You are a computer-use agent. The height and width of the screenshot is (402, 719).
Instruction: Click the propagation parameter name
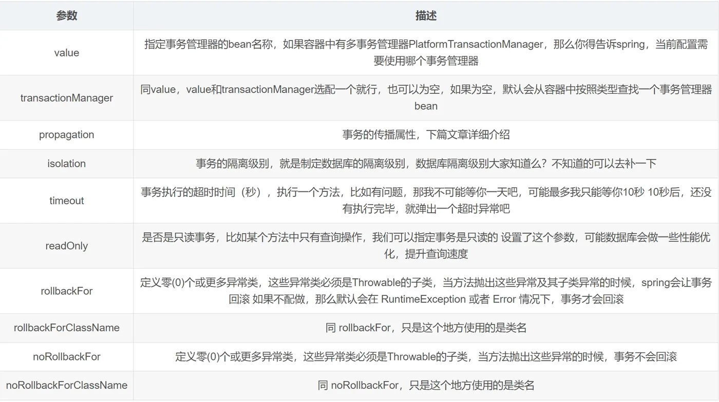67,135
